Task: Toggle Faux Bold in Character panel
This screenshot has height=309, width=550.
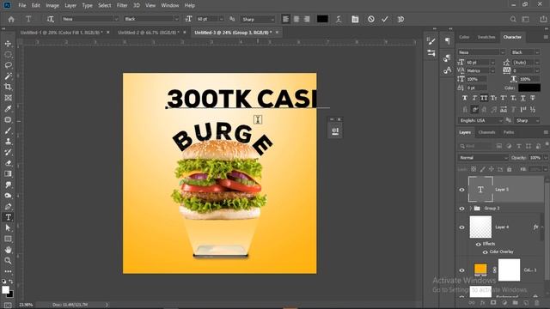Action: click(x=465, y=98)
